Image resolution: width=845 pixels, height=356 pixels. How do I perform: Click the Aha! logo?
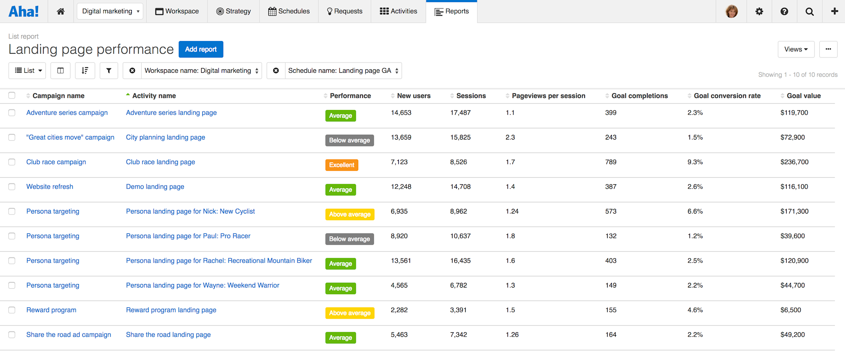(24, 11)
